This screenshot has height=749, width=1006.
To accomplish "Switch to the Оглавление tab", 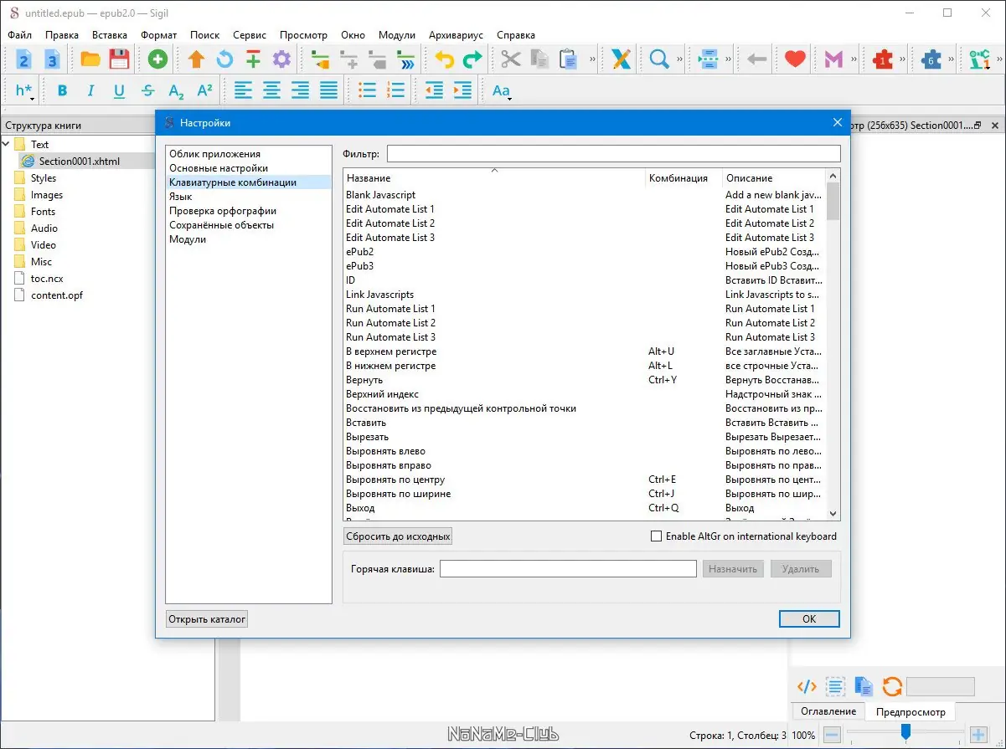I will (x=828, y=711).
